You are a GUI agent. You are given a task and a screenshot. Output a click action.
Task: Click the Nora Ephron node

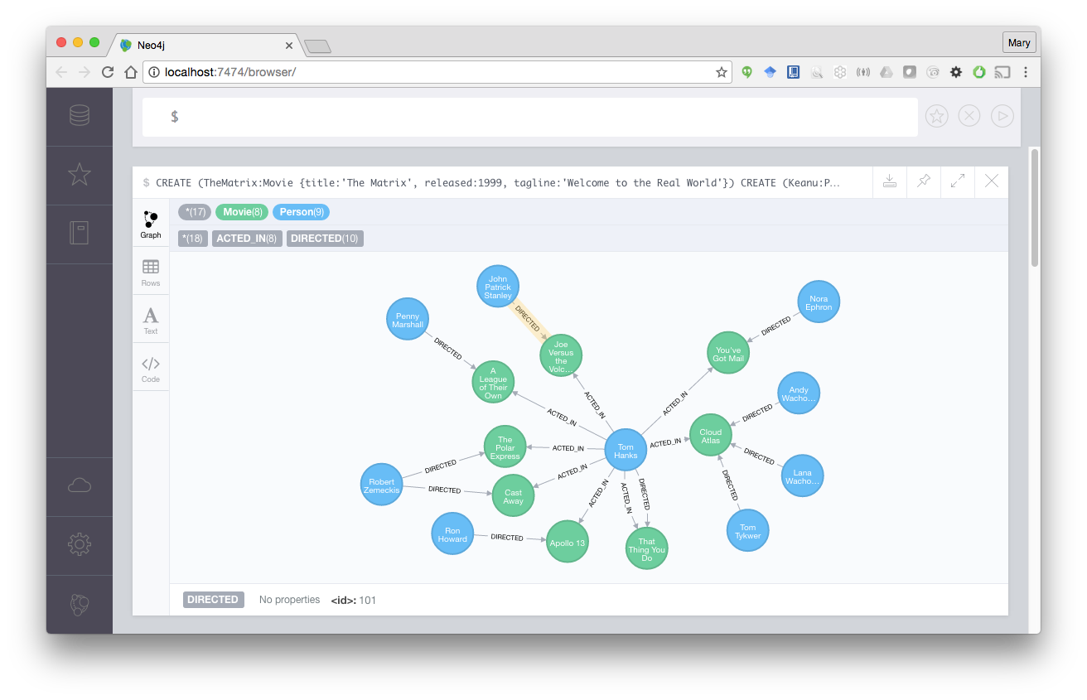point(819,302)
